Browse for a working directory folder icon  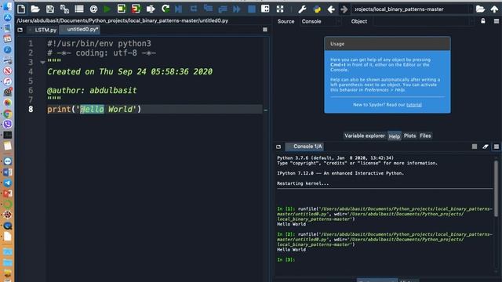pyautogui.click(x=480, y=9)
